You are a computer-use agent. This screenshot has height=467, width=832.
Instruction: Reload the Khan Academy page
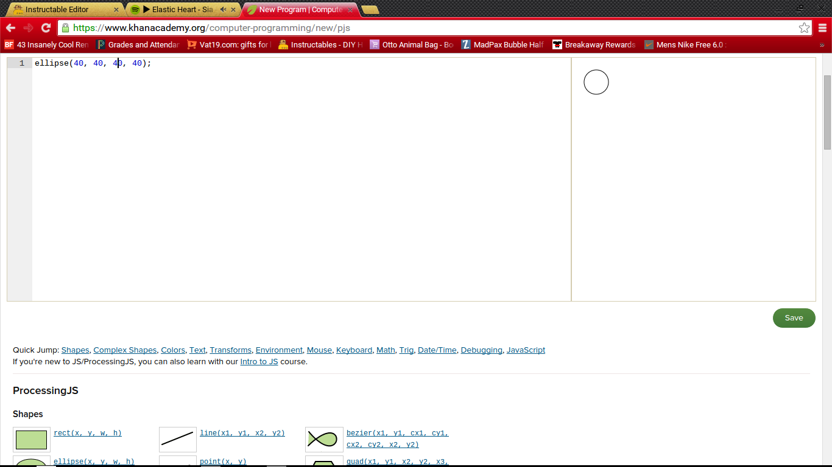pyautogui.click(x=46, y=27)
